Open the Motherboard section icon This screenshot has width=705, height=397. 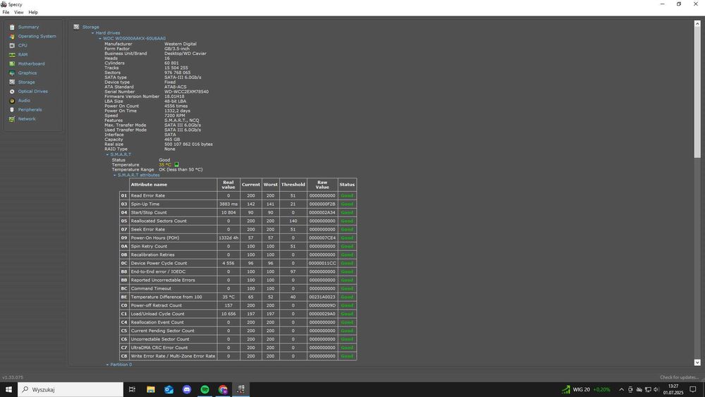tap(12, 64)
